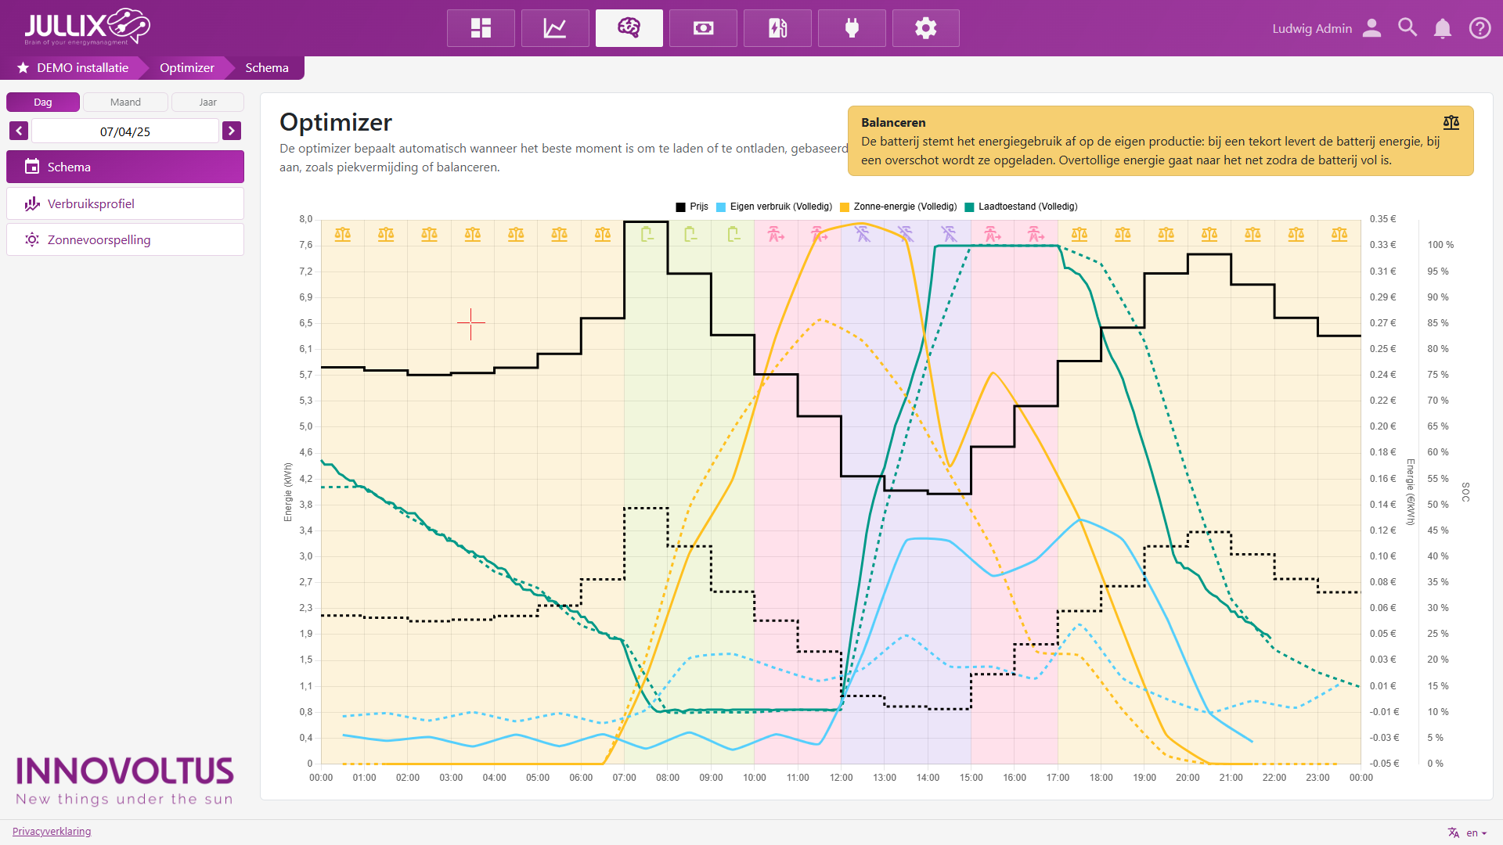Toggle Prijs series in chart legend

(692, 207)
